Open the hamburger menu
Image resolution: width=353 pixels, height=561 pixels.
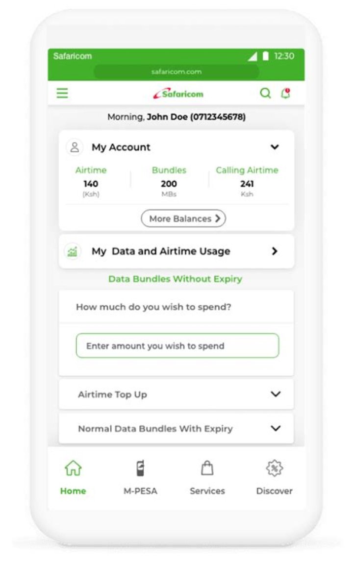point(62,94)
